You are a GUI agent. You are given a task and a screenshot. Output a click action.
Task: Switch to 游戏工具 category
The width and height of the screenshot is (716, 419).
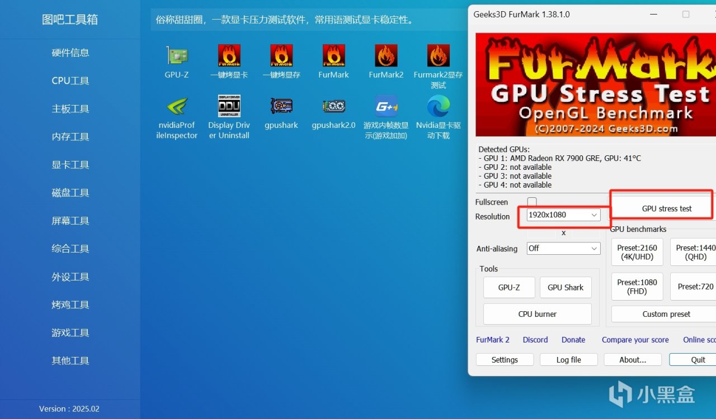70,332
